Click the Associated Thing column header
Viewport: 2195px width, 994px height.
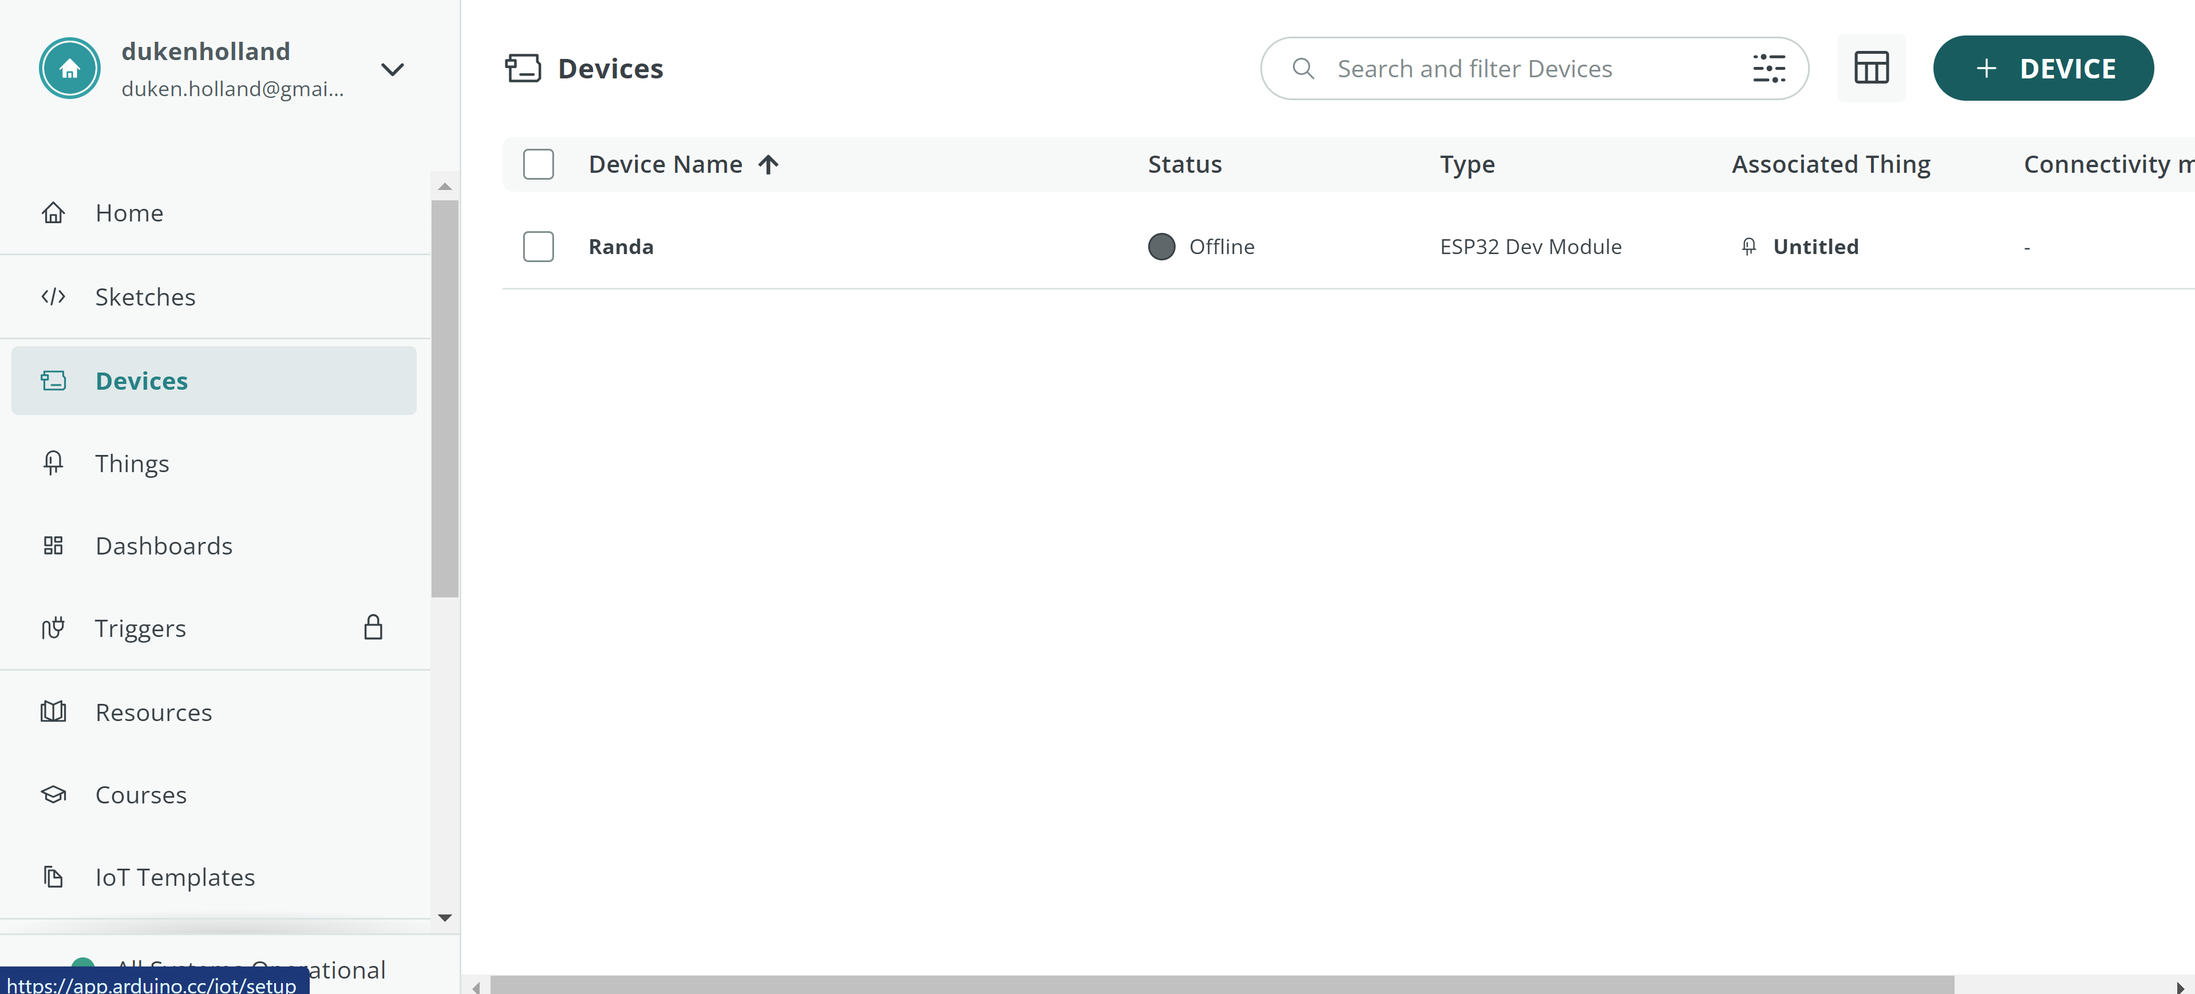pos(1831,164)
